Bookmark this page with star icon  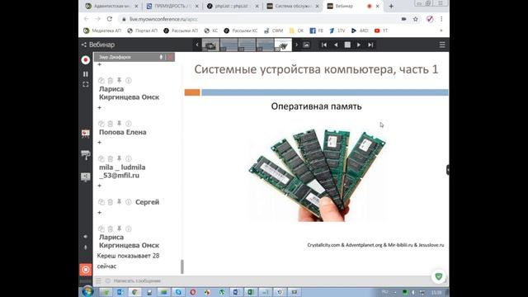416,19
